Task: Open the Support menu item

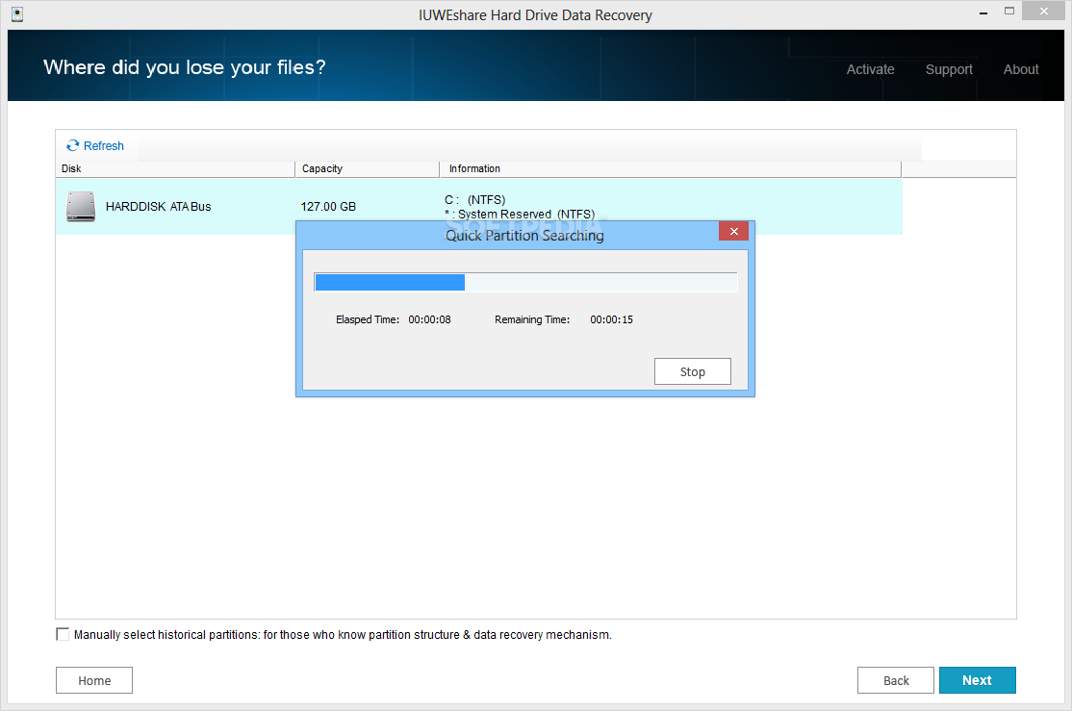Action: click(949, 69)
